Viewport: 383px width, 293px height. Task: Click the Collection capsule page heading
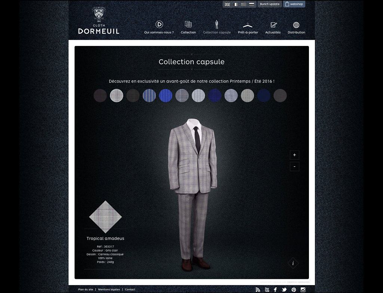tap(191, 62)
